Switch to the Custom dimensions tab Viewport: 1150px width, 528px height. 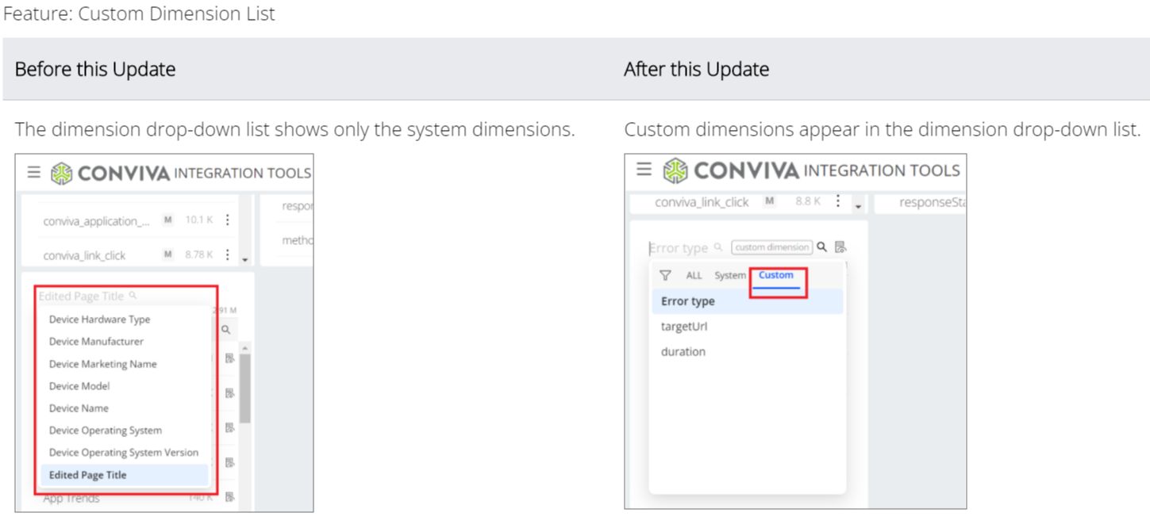(x=775, y=275)
